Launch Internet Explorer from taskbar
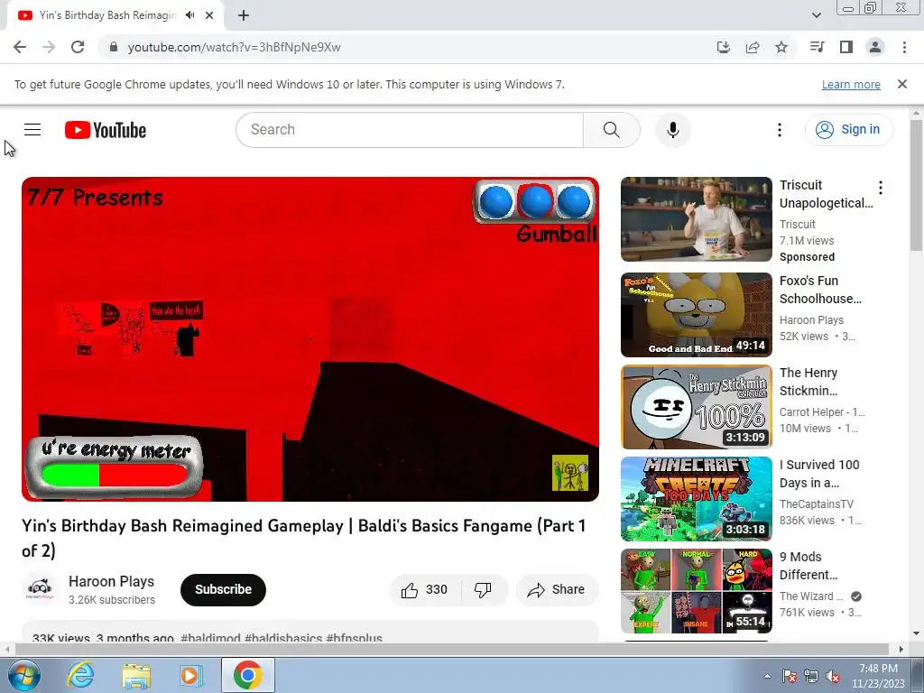The height and width of the screenshot is (693, 924). 80,675
